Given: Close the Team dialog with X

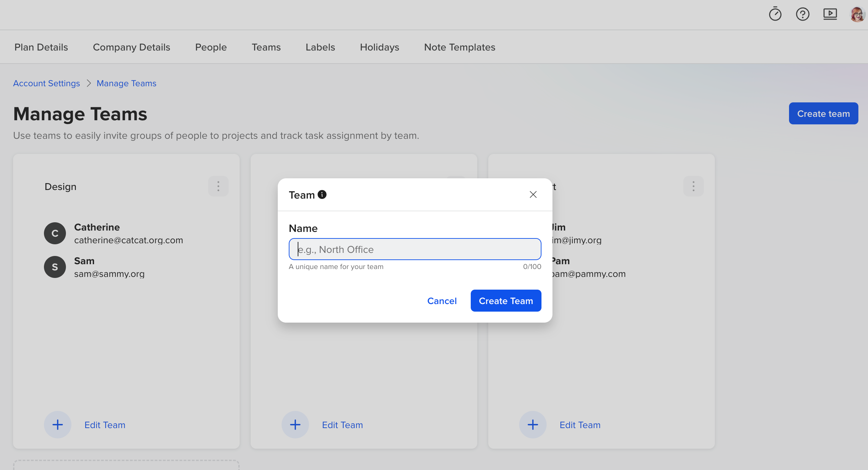Looking at the screenshot, I should click(x=533, y=194).
